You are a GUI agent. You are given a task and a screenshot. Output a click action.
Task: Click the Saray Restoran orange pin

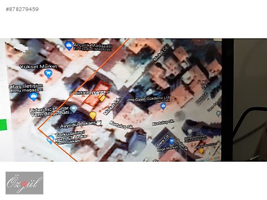(x=201, y=151)
